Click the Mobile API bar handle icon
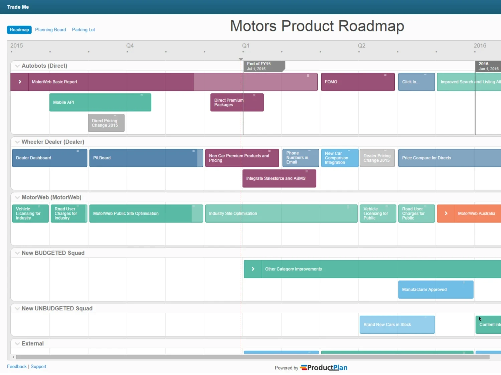 (142, 95)
